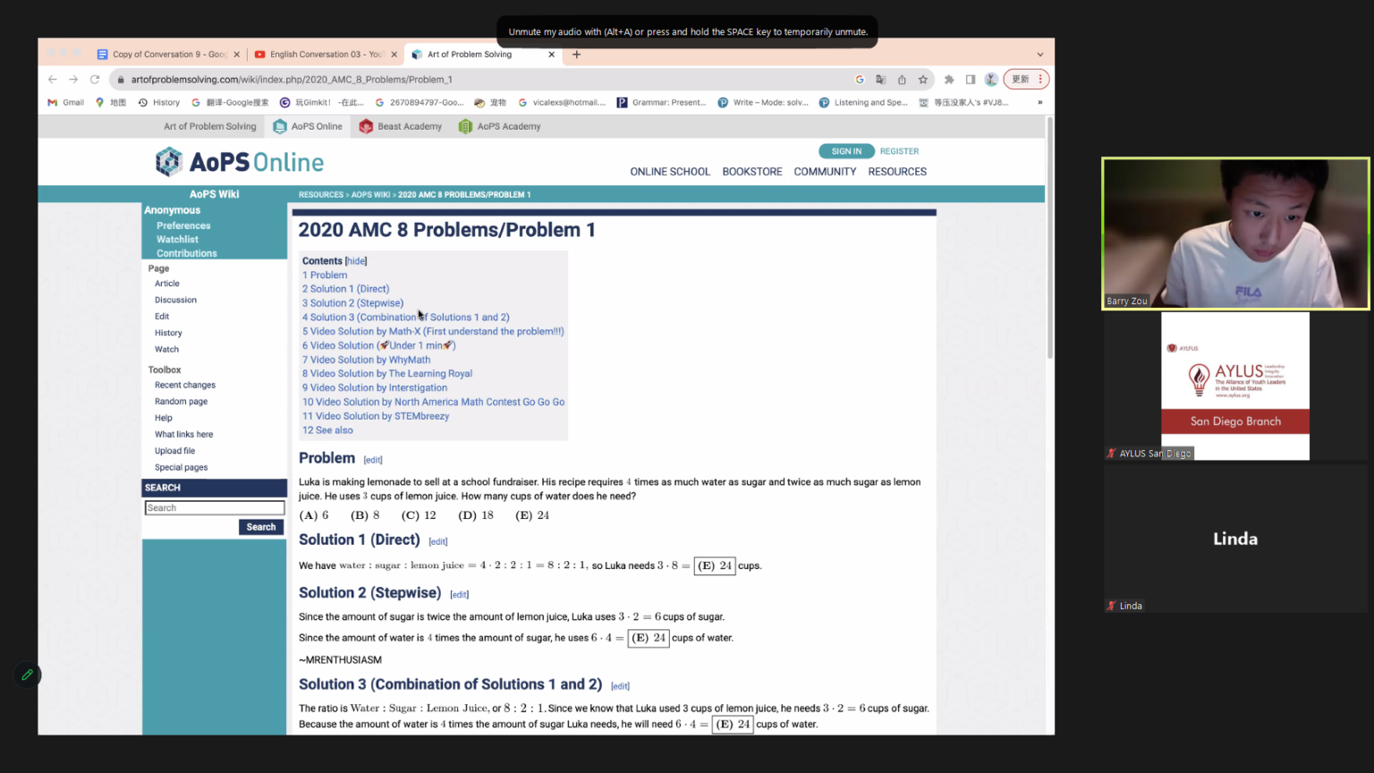Open the share icon in address bar

(902, 80)
